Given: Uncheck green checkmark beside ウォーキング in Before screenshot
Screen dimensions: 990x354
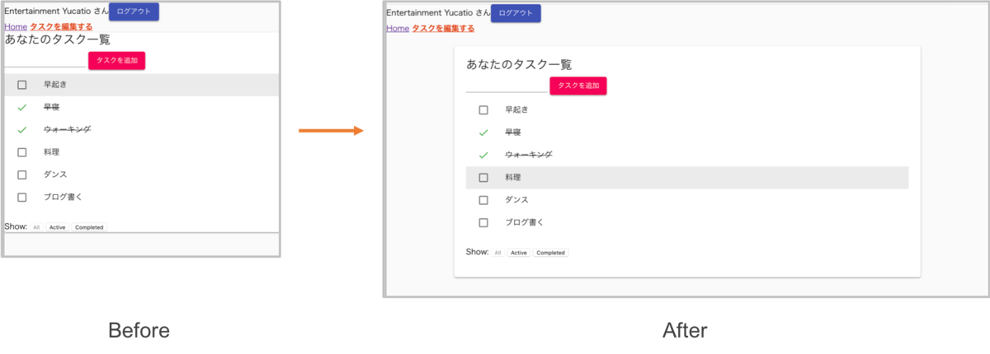Looking at the screenshot, I should 22,129.
